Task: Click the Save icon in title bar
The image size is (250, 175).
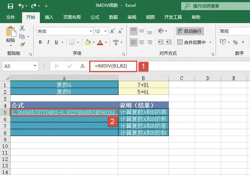Action: pos(10,6)
